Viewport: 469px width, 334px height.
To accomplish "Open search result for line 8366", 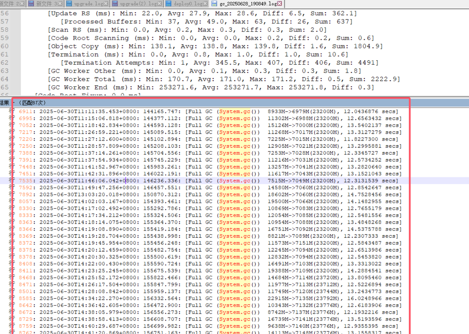I will [210, 229].
